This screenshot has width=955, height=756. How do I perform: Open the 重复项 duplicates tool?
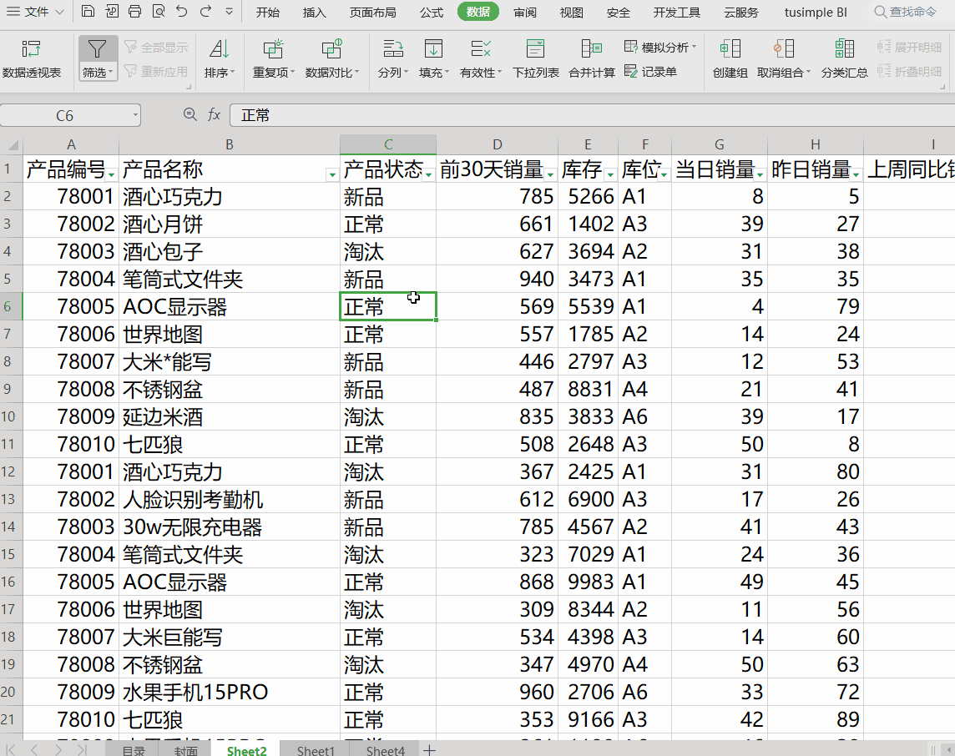pos(274,59)
